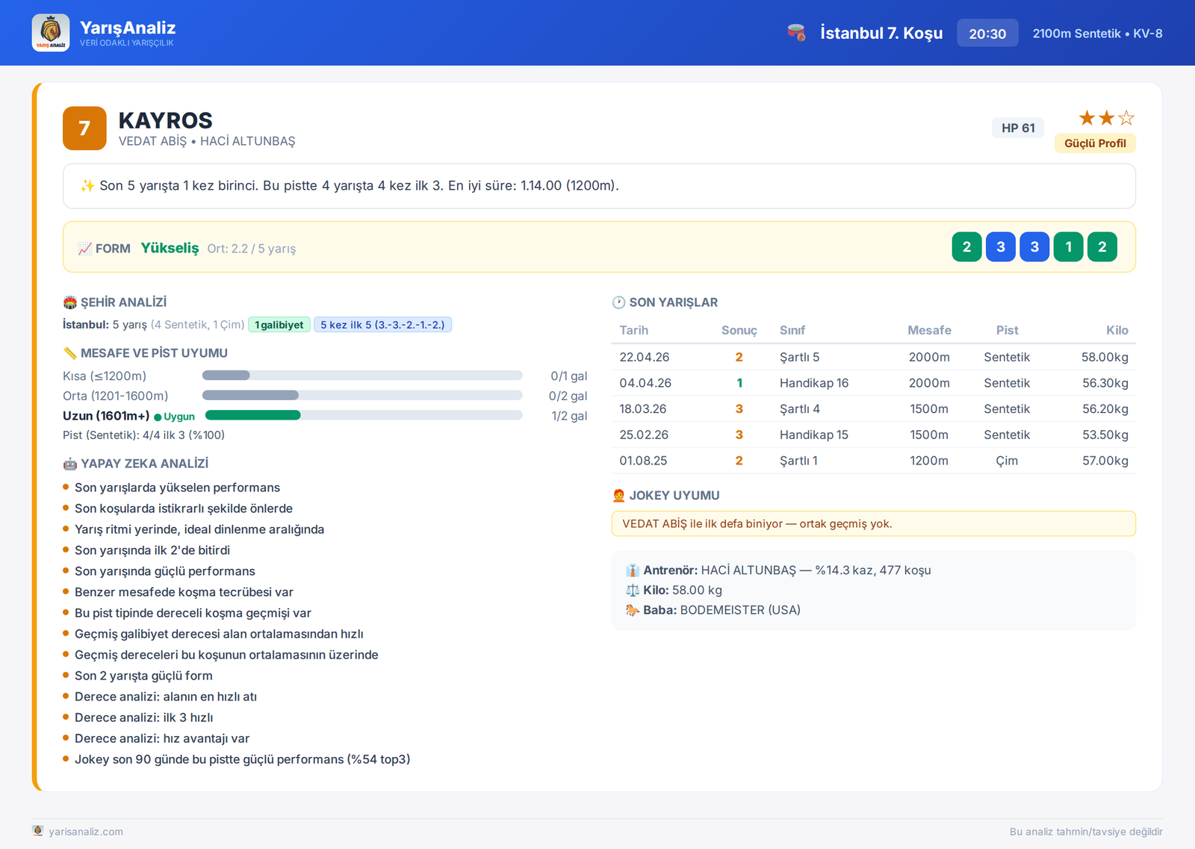
Task: Click the green Uzun distance progress bar
Action: pyautogui.click(x=364, y=415)
